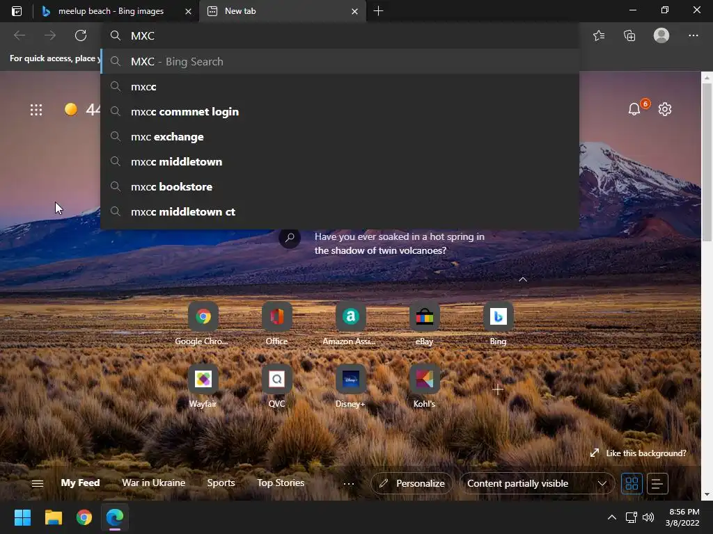The image size is (713, 534).
Task: Select the War in Ukraine tab
Action: point(154,483)
